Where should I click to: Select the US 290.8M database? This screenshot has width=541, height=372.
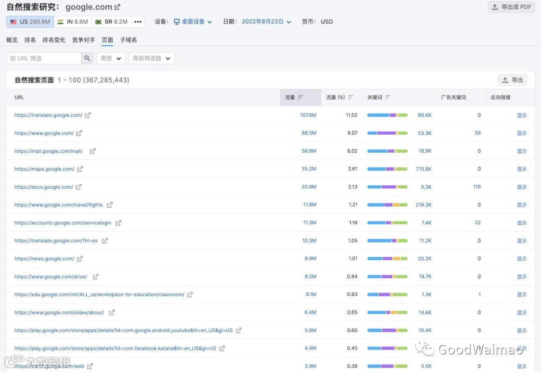click(30, 22)
